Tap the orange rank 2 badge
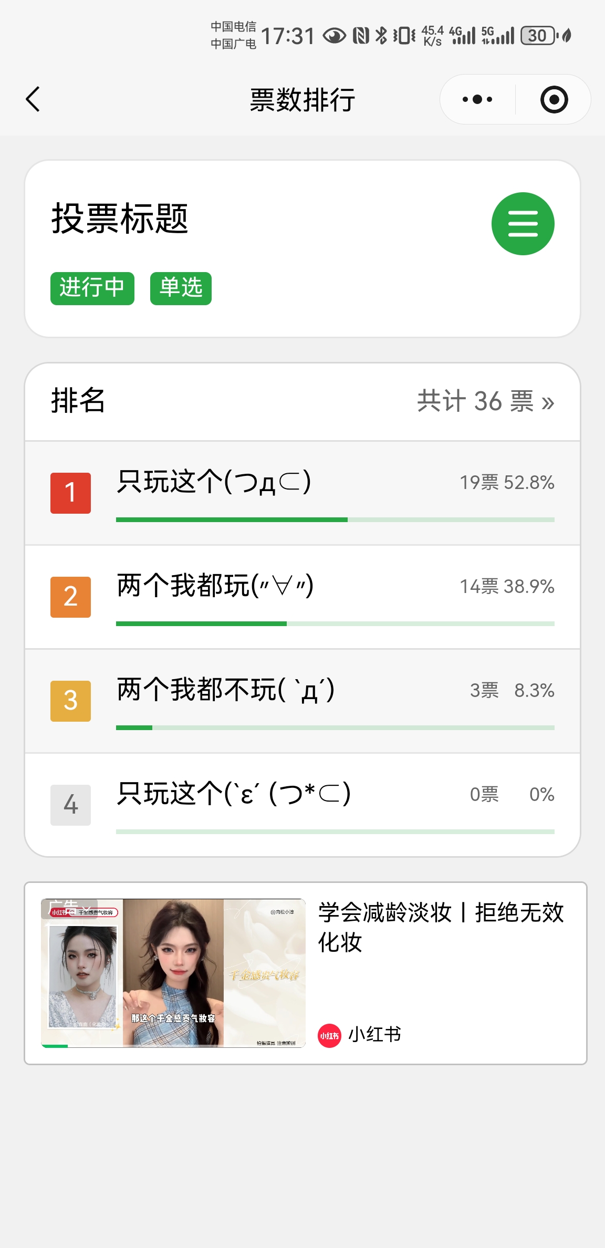Screen dimensions: 605x1248 point(70,597)
